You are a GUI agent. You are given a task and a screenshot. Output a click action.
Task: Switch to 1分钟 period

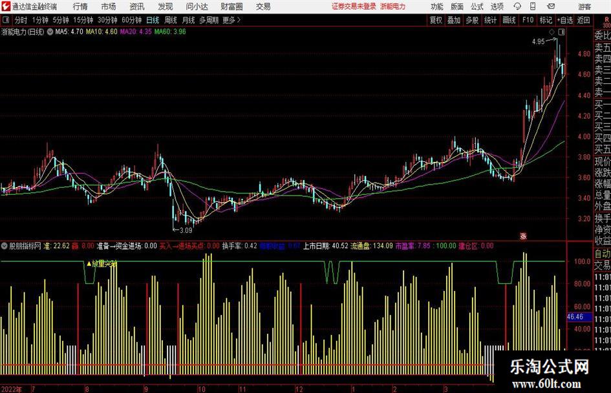coord(40,20)
